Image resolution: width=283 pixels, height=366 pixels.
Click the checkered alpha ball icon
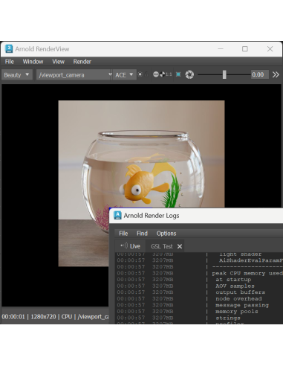(x=163, y=74)
